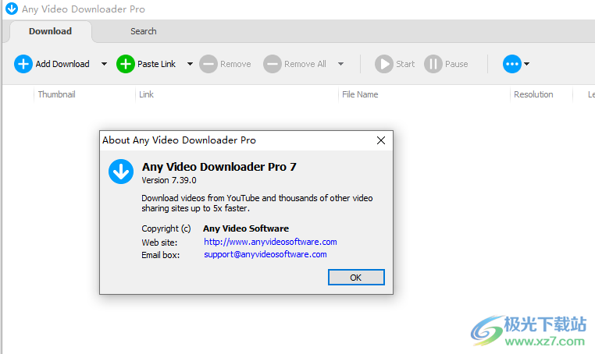This screenshot has width=595, height=354.
Task: Expand the Remove All dropdown arrow
Action: tap(340, 64)
